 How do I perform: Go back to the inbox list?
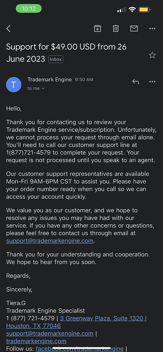(9, 28)
